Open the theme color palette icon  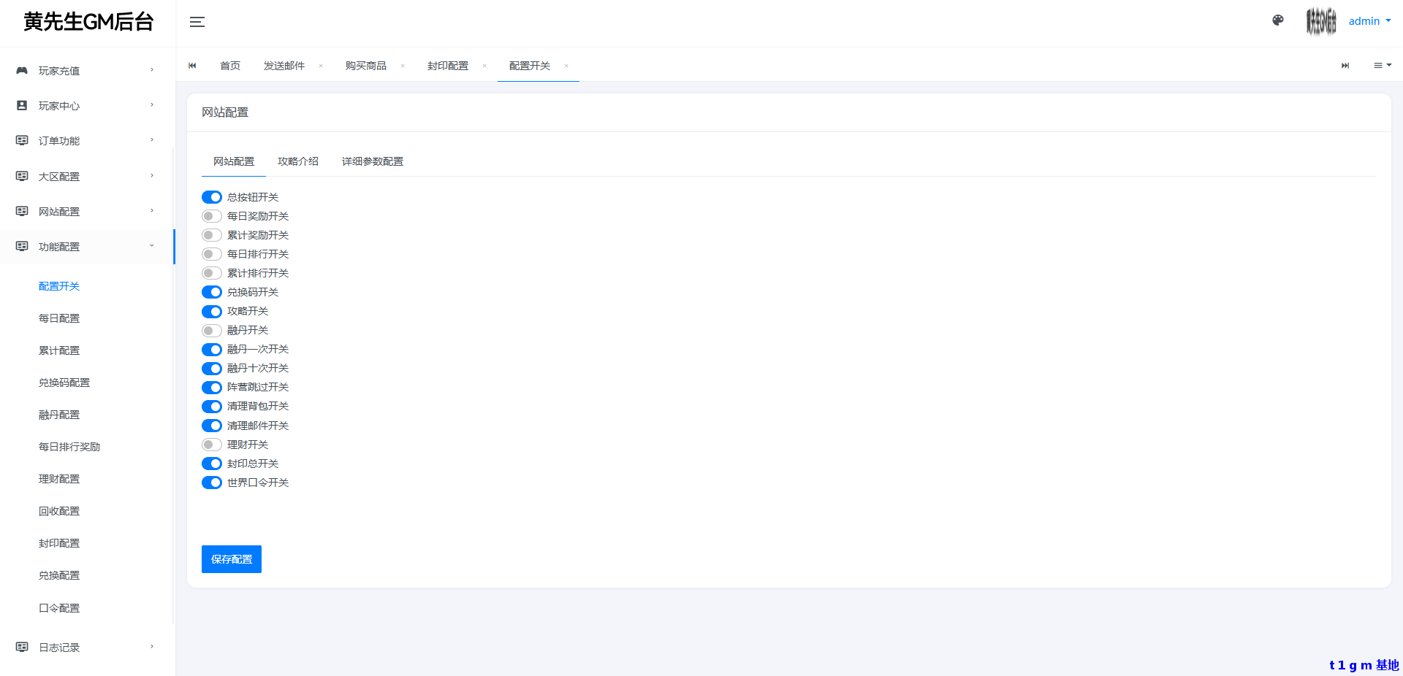1278,20
